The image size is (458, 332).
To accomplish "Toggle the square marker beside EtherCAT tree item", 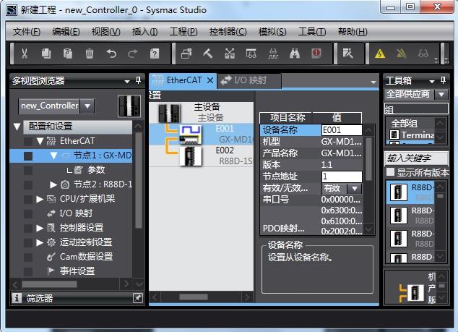I will (x=28, y=141).
